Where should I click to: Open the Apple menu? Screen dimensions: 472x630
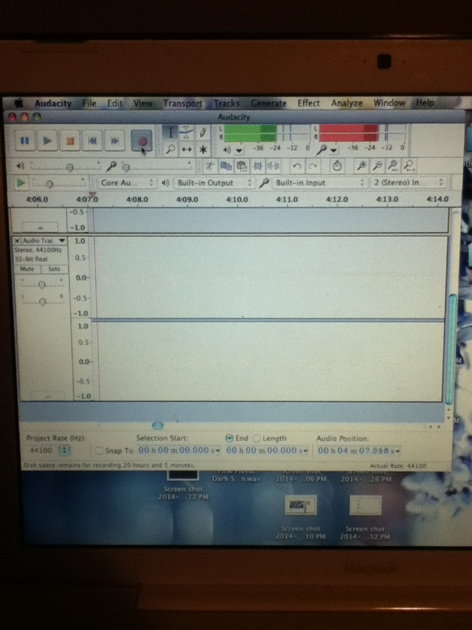[x=18, y=103]
